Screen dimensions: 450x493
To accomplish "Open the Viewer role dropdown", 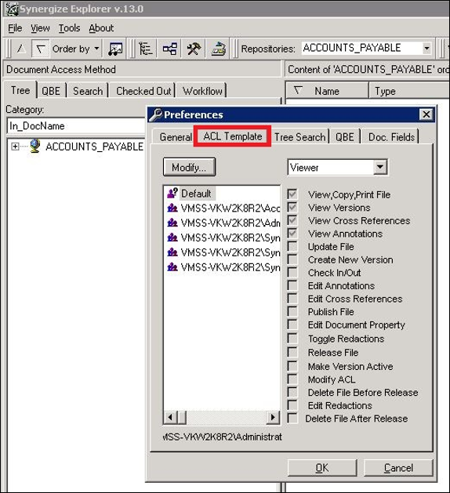I will coord(380,167).
